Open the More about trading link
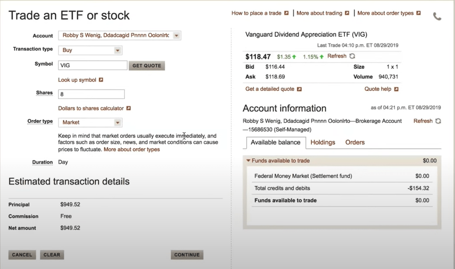The height and width of the screenshot is (269, 455). click(x=319, y=13)
